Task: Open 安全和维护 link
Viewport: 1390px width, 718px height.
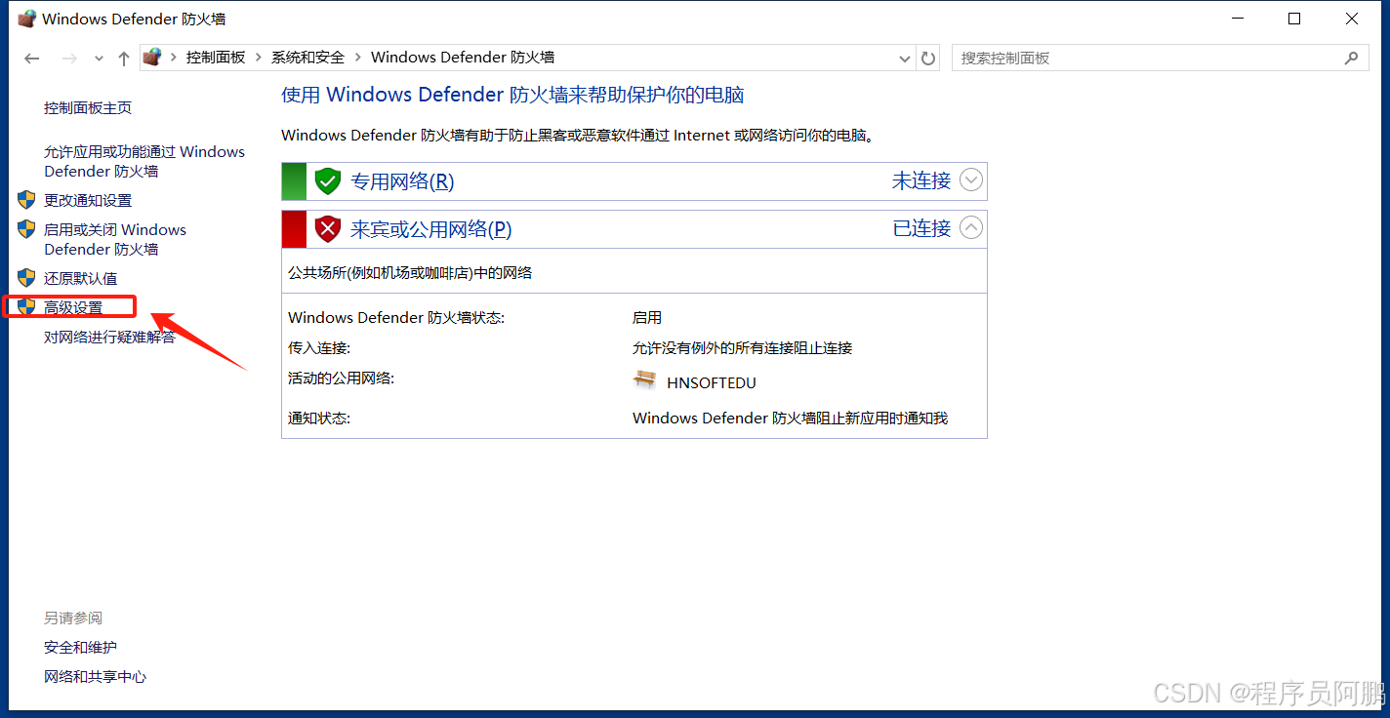Action: point(80,648)
